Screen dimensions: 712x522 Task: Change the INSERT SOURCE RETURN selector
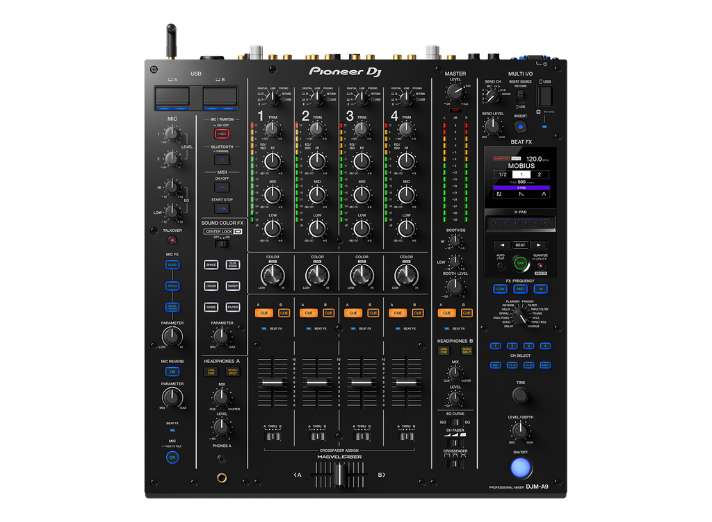point(521,96)
